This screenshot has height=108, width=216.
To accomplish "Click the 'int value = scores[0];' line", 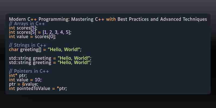I will (32, 37).
